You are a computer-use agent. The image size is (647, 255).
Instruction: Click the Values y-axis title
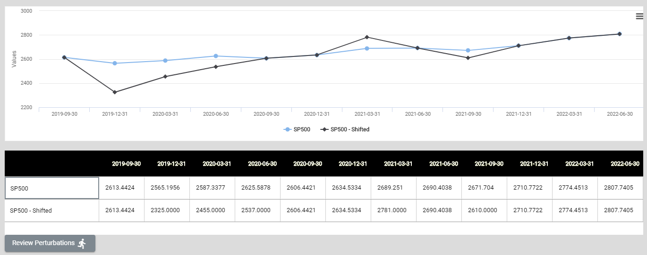point(14,59)
